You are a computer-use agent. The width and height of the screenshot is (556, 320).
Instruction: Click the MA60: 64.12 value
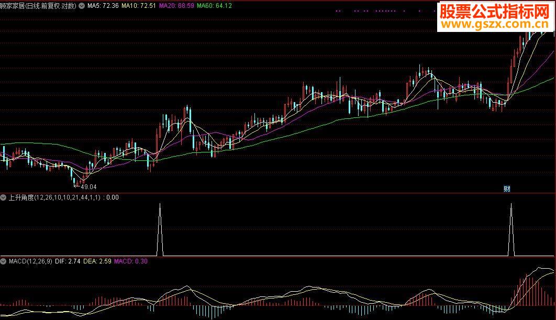pyautogui.click(x=214, y=6)
